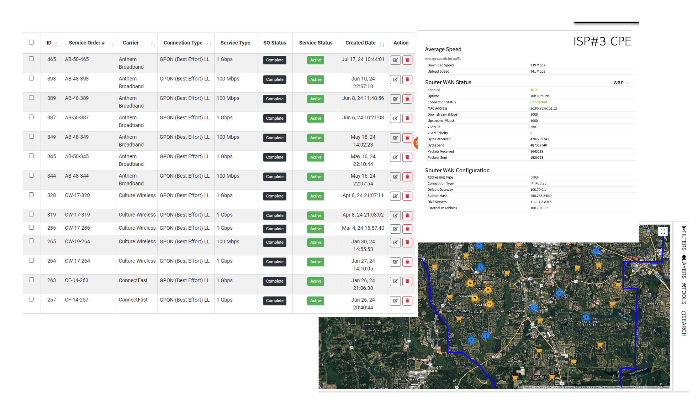Select the blue cluster marker labeled 46
Image resolution: width=698 pixels, height=401 pixels.
(x=470, y=283)
